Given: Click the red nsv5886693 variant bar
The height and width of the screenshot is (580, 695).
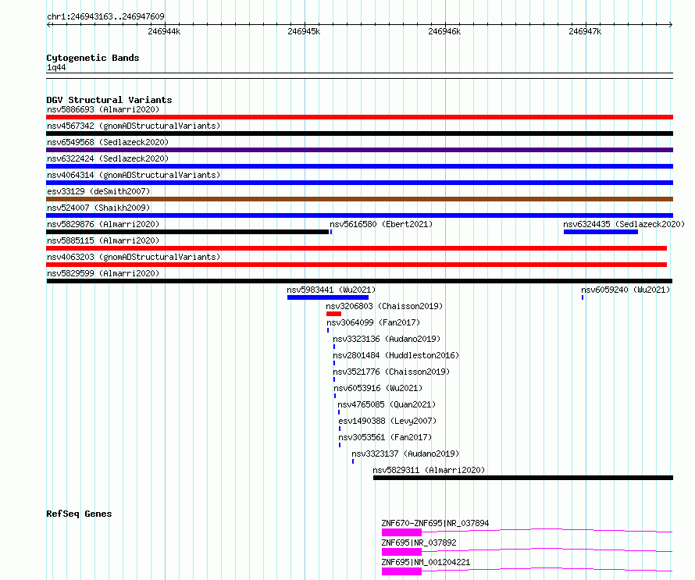Looking at the screenshot, I should point(359,117).
